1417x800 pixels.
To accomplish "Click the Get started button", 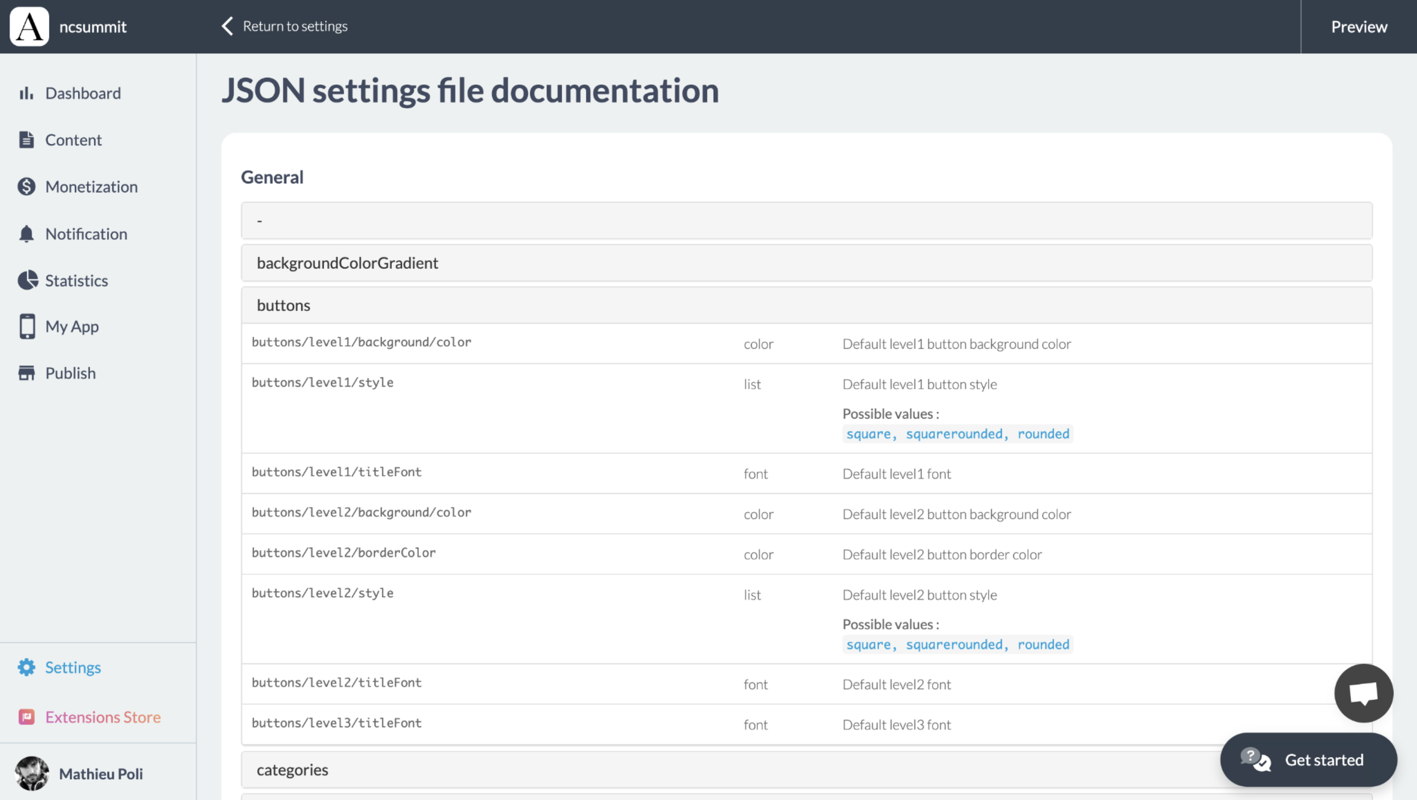I will coord(1308,760).
